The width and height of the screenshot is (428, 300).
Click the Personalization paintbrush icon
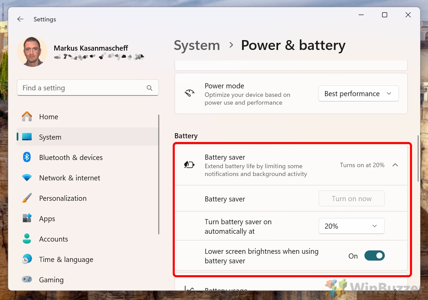pyautogui.click(x=27, y=198)
